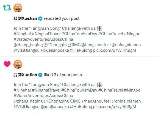
Task: Open @xuejianosaka mention in the liked post
Action: click(55, 107)
